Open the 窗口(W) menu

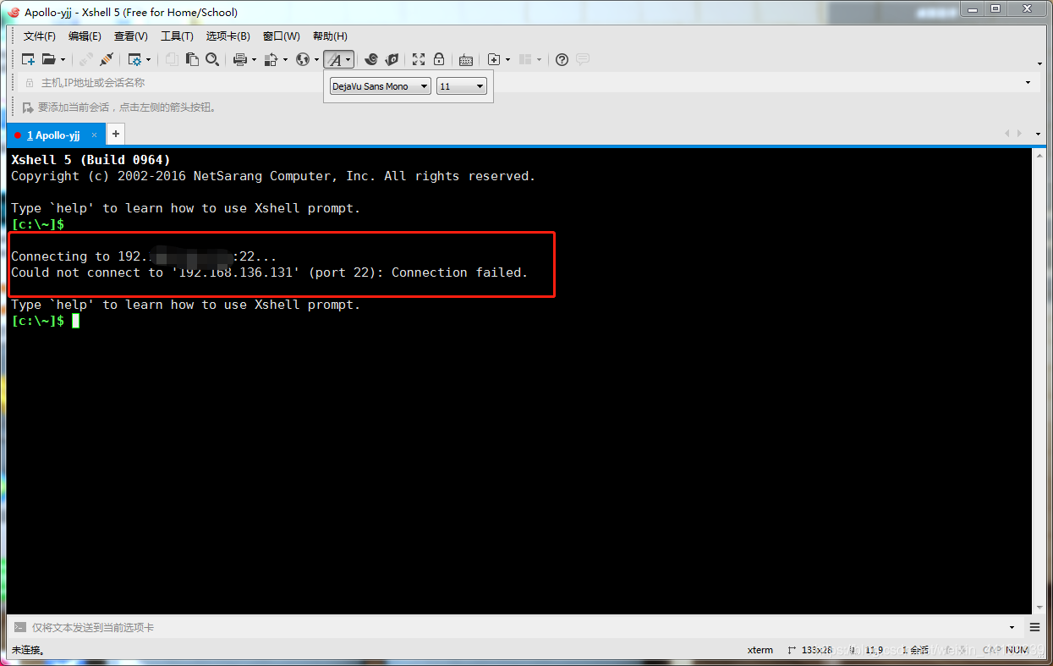[x=281, y=36]
